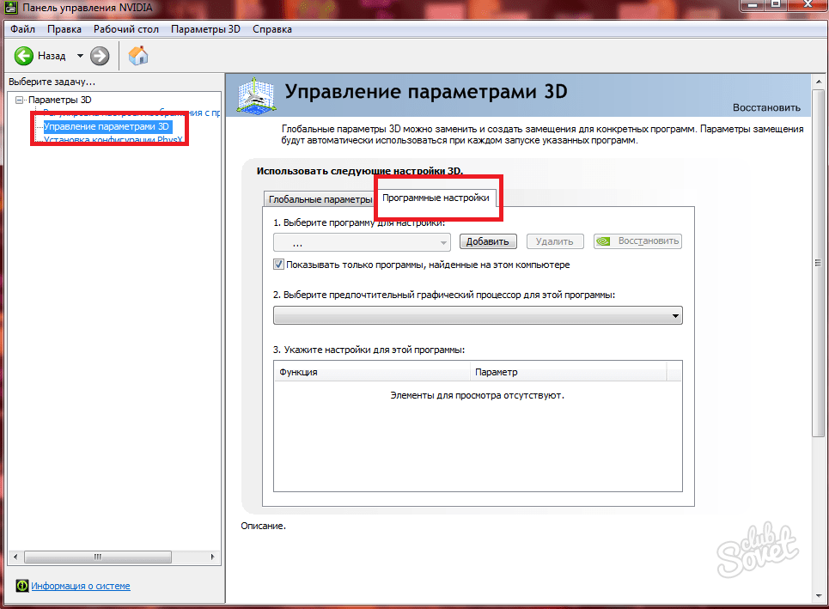Switch to Глобальные параметры tab
The width and height of the screenshot is (829, 609).
pos(320,199)
